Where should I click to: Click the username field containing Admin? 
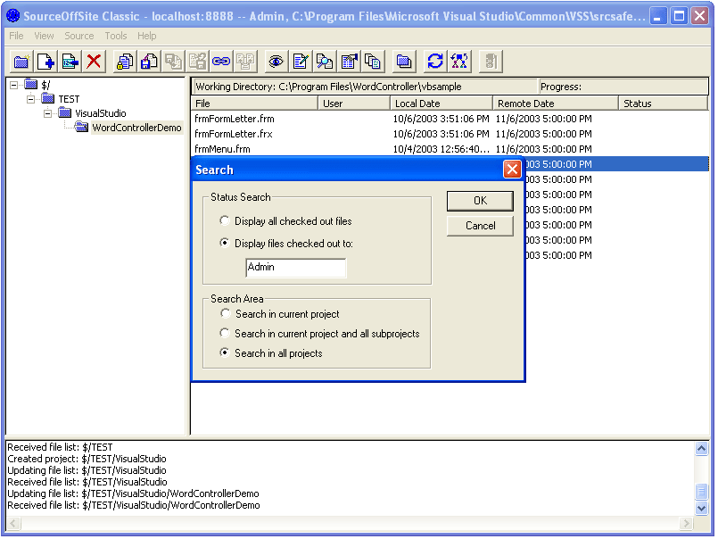[x=296, y=267]
